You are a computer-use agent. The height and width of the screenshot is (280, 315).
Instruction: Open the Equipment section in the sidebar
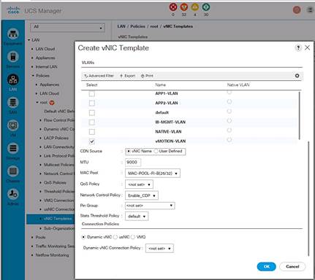[x=13, y=34]
